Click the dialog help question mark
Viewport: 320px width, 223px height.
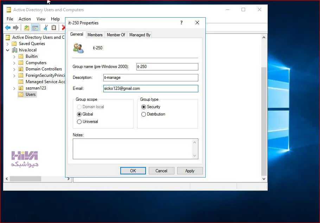tap(181, 23)
